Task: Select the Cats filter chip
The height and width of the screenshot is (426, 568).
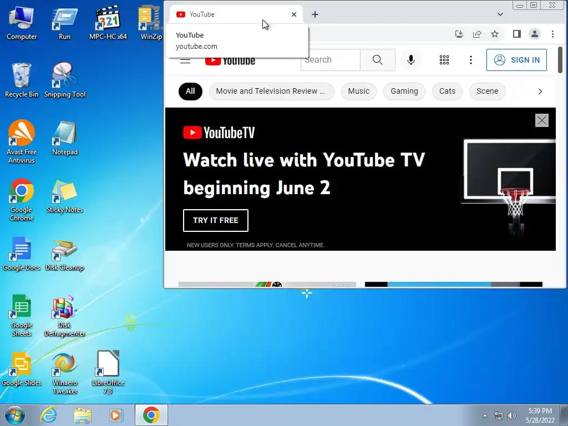Action: pyautogui.click(x=448, y=92)
